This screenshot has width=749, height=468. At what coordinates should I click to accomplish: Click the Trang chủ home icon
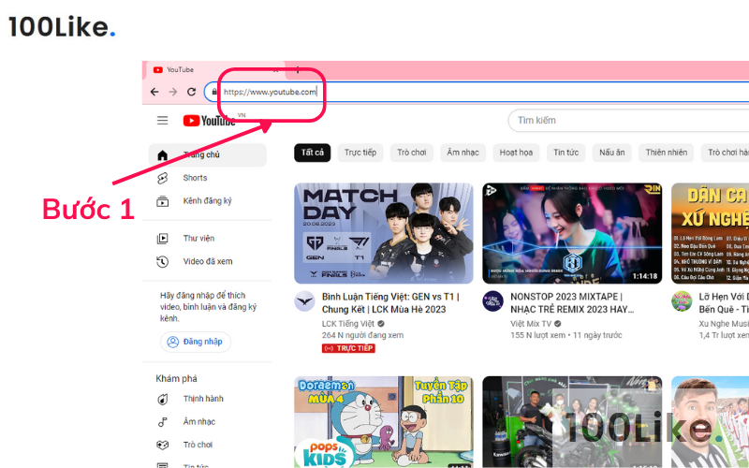pos(162,155)
